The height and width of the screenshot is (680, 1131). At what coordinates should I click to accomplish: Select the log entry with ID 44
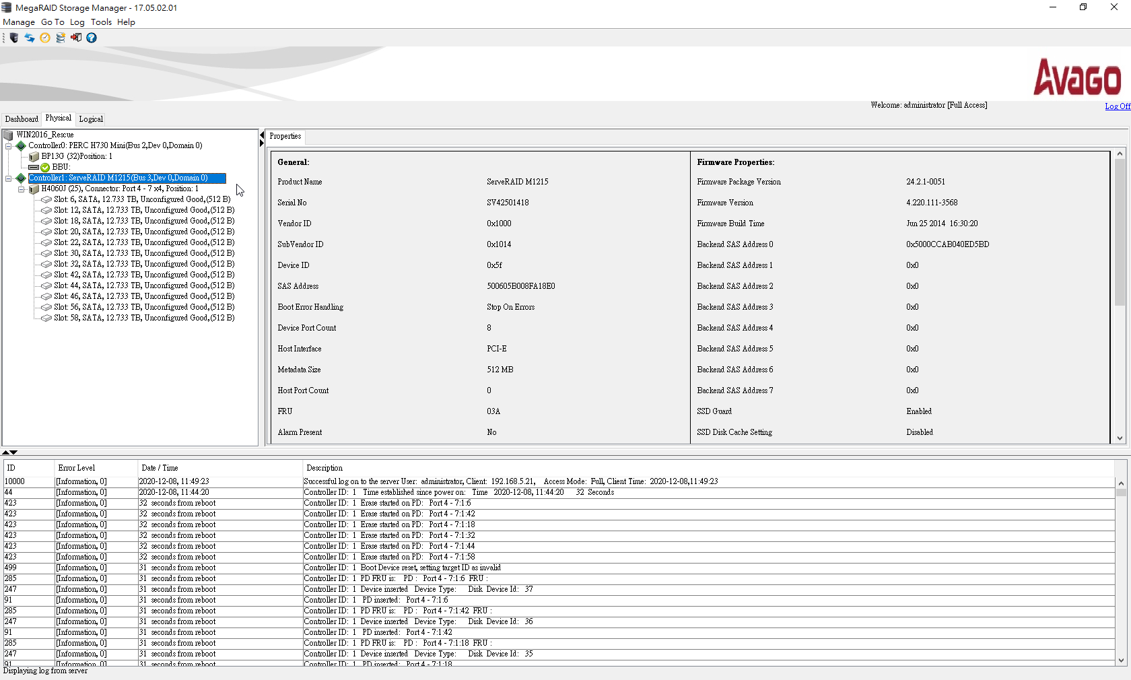pos(559,492)
